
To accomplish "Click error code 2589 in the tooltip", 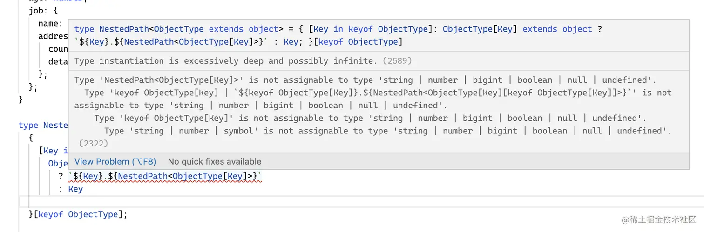I will (397, 61).
